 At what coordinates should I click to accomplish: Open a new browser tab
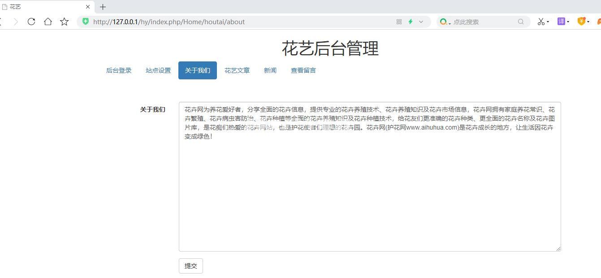tap(103, 7)
